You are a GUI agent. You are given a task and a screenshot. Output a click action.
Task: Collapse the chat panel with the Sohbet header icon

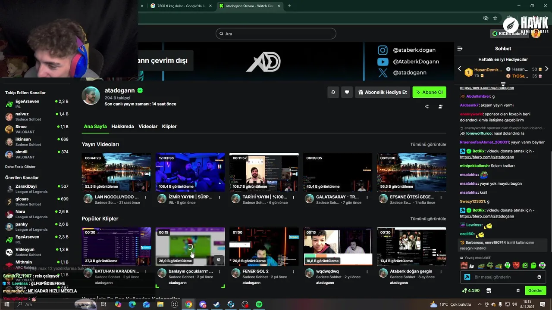460,49
